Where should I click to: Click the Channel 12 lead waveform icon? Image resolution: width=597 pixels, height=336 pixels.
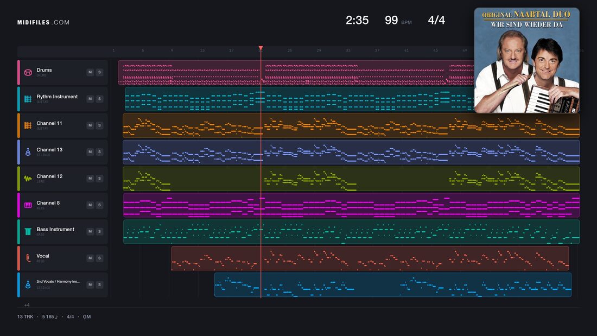(x=28, y=178)
